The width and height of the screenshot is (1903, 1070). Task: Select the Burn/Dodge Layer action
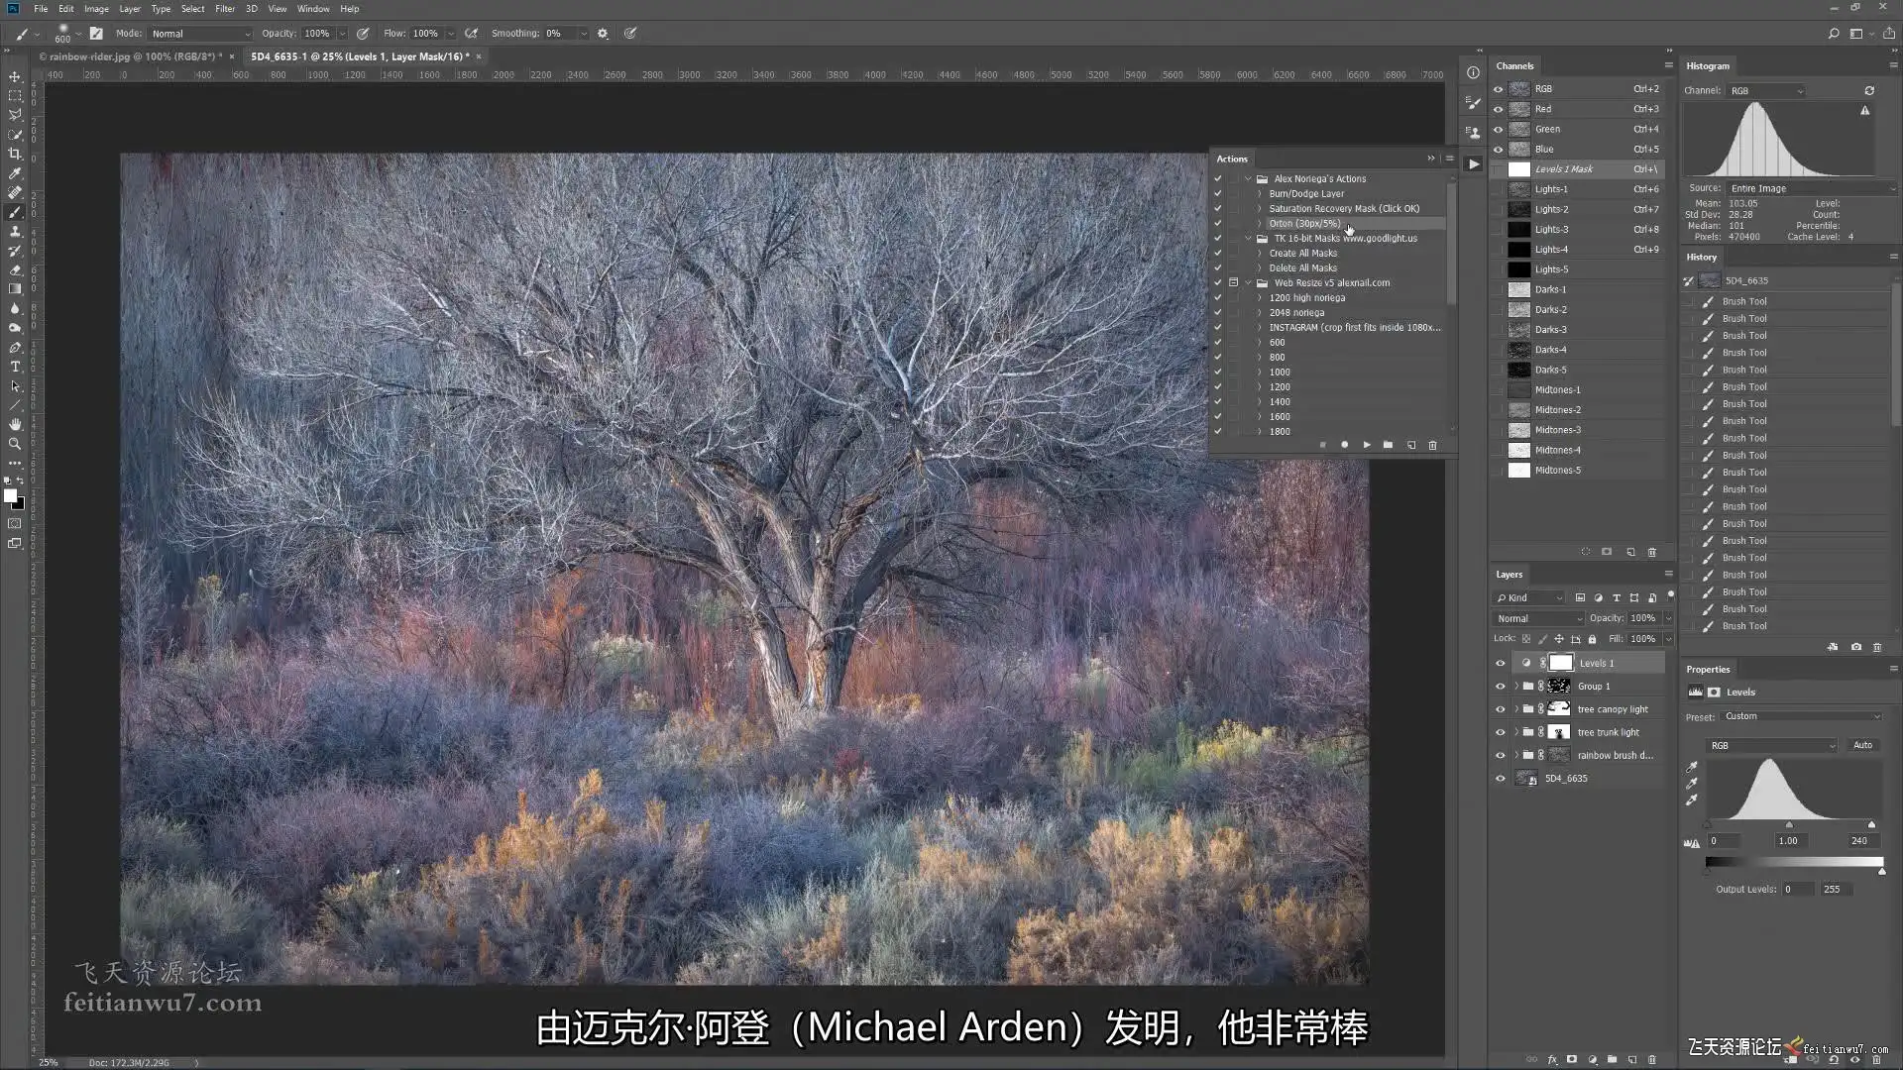point(1306,194)
